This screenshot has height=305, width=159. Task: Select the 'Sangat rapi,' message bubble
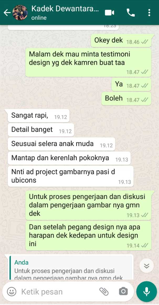click(x=39, y=116)
